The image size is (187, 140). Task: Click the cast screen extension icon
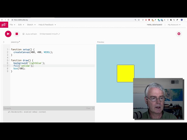pos(143,20)
